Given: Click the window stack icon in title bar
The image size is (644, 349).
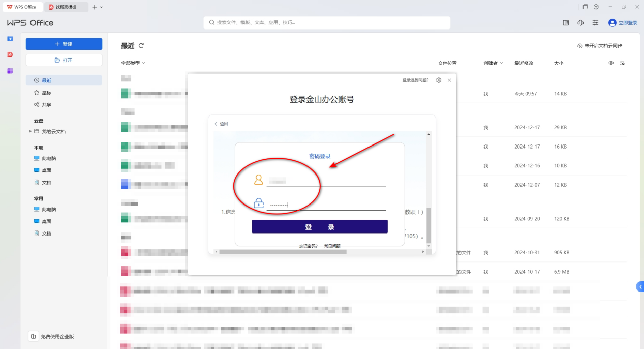Looking at the screenshot, I should 585,7.
